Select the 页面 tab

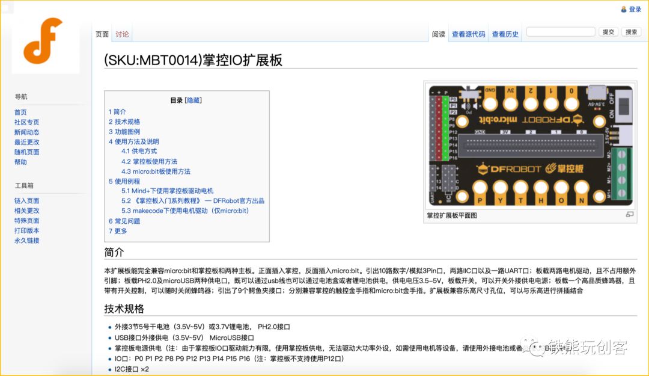coord(102,34)
